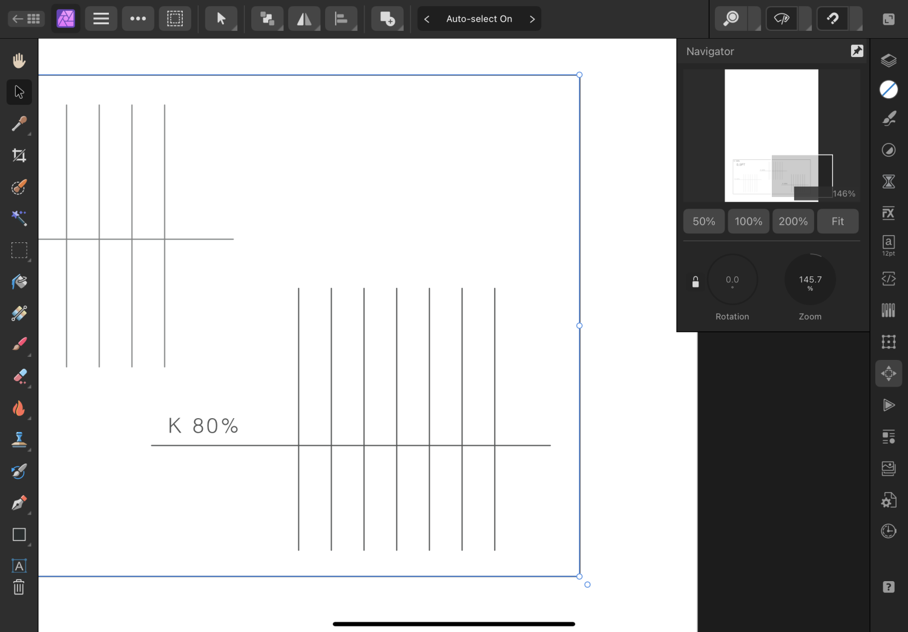The image size is (908, 632).
Task: Open the Help panel
Action: coord(888,587)
